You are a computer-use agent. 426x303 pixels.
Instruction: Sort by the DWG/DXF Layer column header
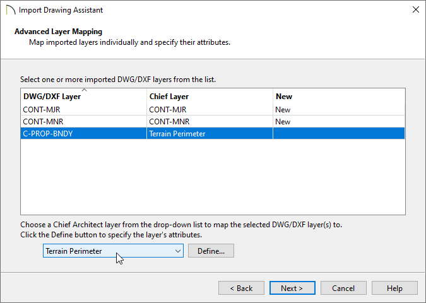84,97
